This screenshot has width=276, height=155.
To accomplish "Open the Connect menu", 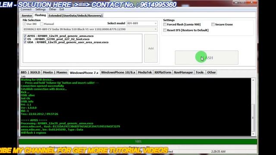I will pos(26,9).
